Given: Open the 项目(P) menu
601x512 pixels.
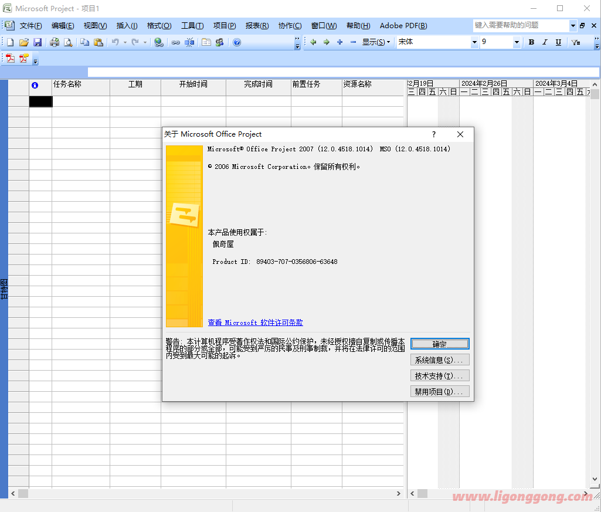Looking at the screenshot, I should [x=224, y=26].
